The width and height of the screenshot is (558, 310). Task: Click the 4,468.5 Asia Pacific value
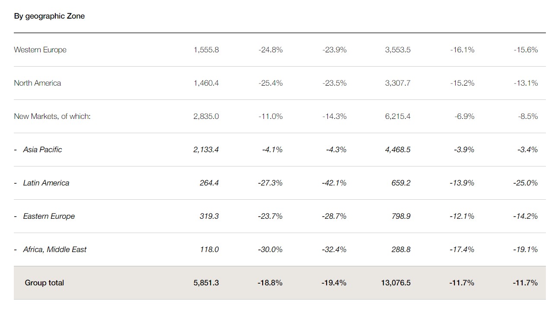click(x=398, y=150)
